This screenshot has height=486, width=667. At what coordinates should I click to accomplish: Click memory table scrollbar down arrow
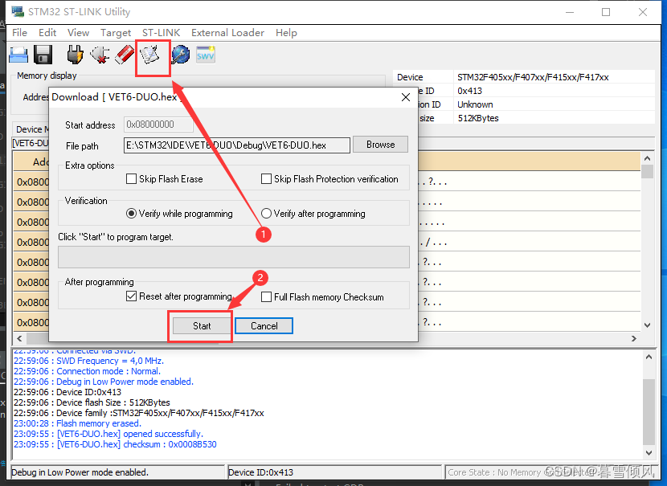pyautogui.click(x=647, y=325)
